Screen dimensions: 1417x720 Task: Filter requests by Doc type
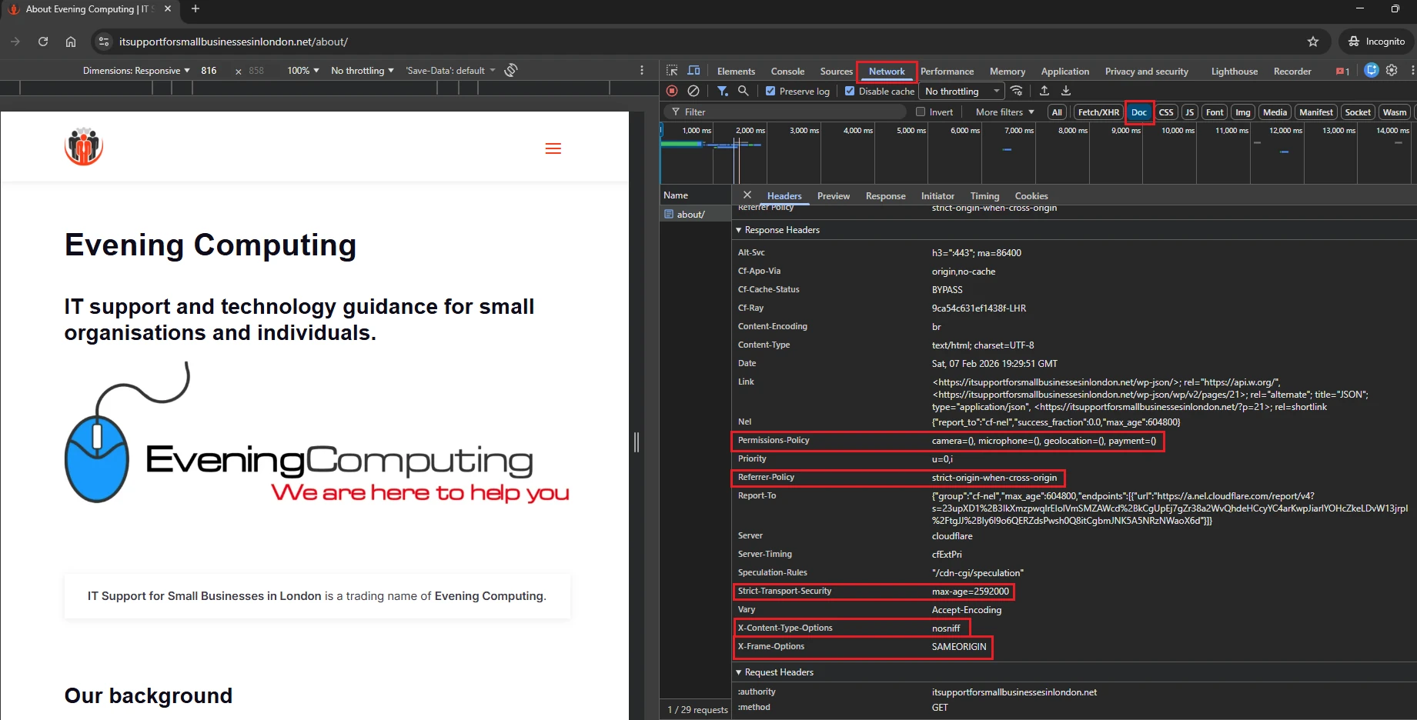[1138, 112]
